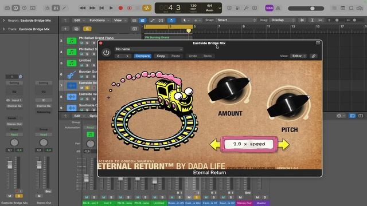Viewport: 367px width, 206px height.
Task: Toggle the Inspector button in control bar
Action: coord(15,8)
